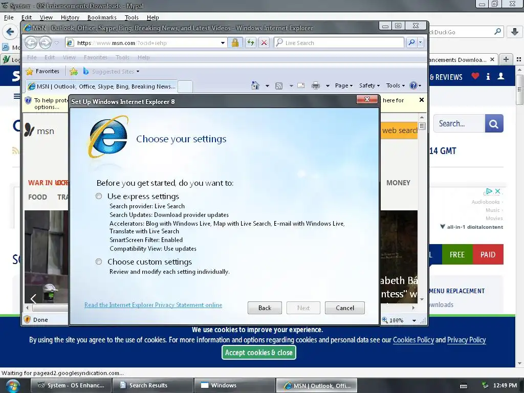The width and height of the screenshot is (524, 393).
Task: Open the IE Favorites menu
Action: 96,57
